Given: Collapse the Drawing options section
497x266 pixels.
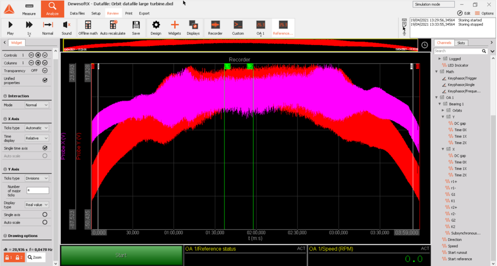Looking at the screenshot, I should (5, 235).
